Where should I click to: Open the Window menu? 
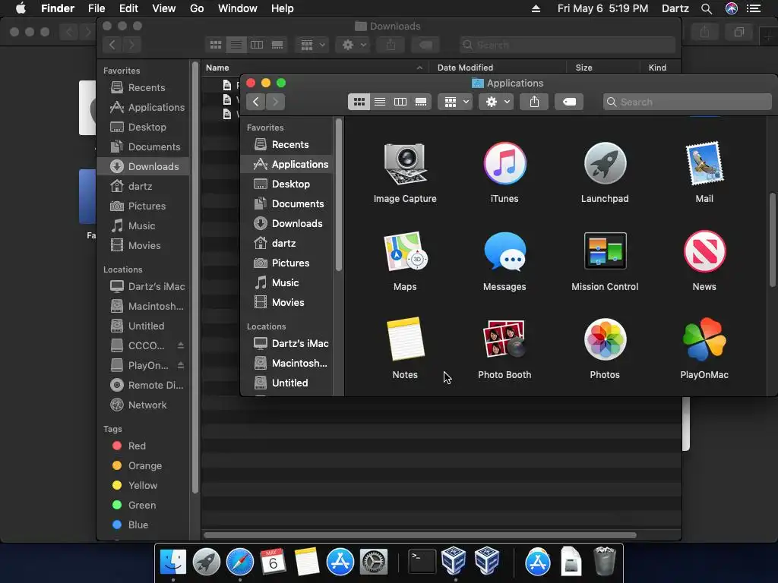[x=238, y=8]
